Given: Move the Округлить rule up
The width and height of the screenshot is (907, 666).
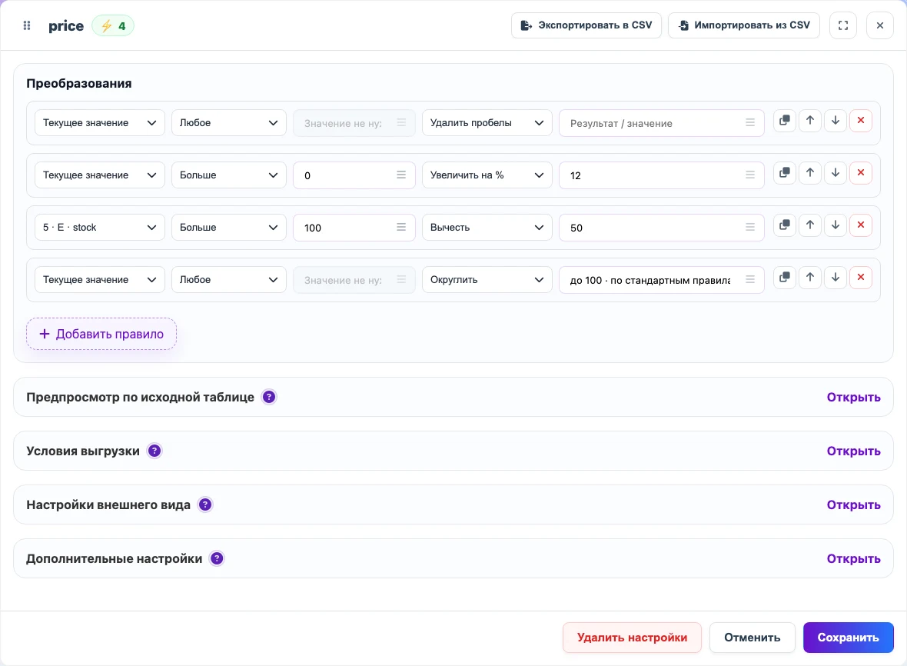Looking at the screenshot, I should pyautogui.click(x=810, y=277).
